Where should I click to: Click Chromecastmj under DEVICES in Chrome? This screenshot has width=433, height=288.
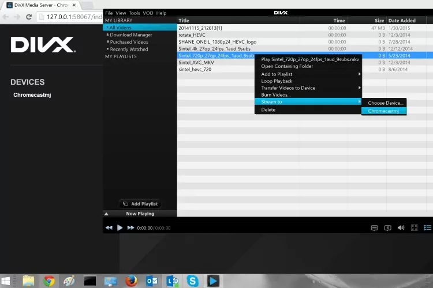tap(32, 95)
